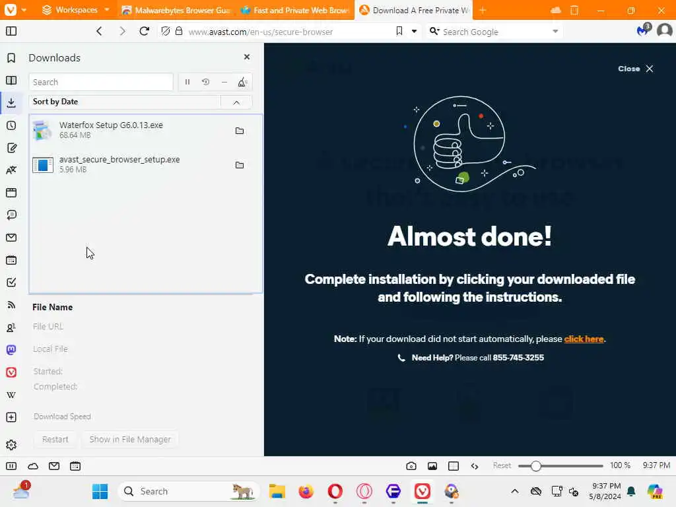The height and width of the screenshot is (507, 676).
Task: Open the Window panel icon
Action: (11, 193)
